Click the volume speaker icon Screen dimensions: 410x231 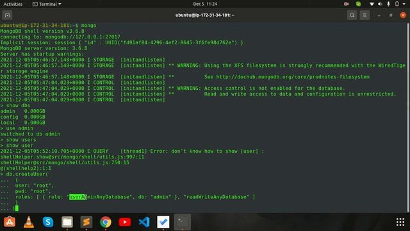click(x=380, y=4)
